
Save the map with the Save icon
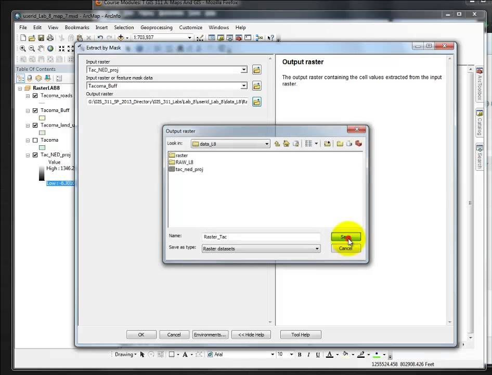pyautogui.click(x=41, y=38)
